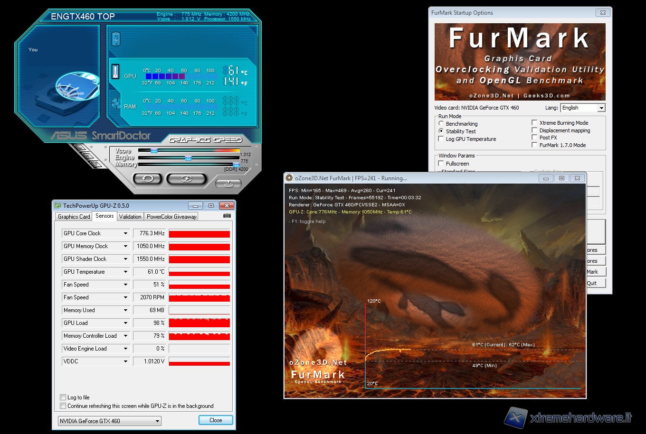The height and width of the screenshot is (434, 646).
Task: Switch to the Graphics Card tab
Action: 74,217
